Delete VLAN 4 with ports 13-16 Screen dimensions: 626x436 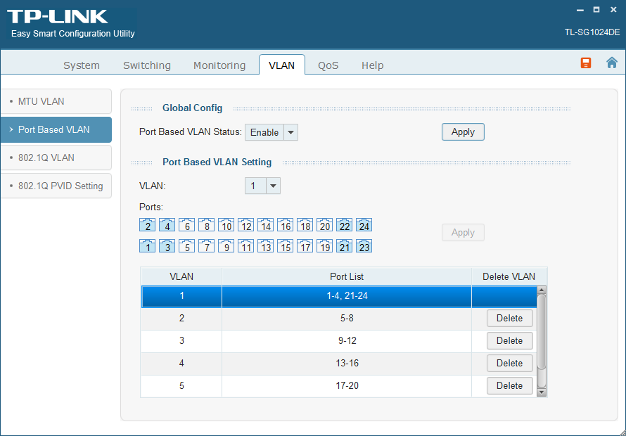point(510,363)
